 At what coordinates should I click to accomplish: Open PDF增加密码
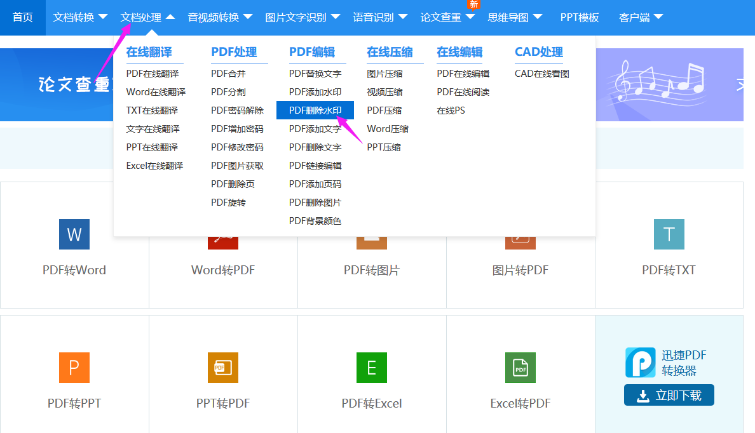(238, 129)
